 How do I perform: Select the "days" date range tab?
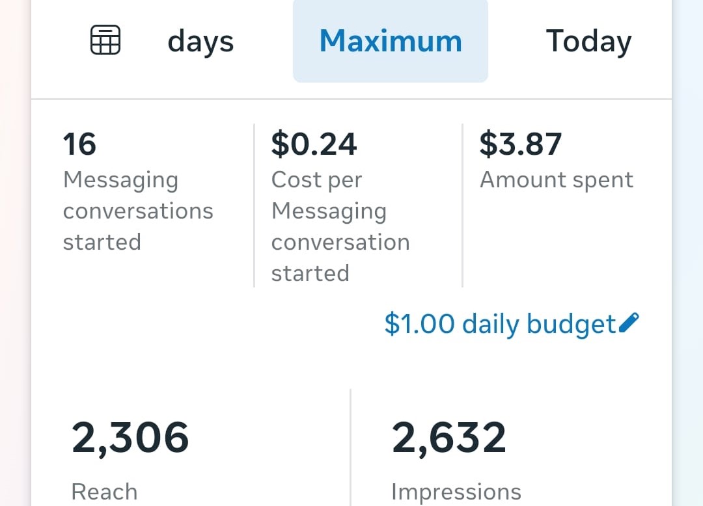coord(200,42)
